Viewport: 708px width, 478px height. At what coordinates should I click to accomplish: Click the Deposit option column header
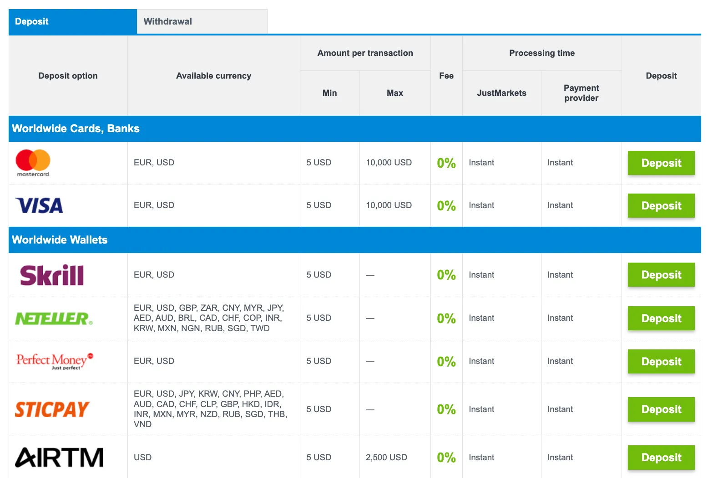68,76
